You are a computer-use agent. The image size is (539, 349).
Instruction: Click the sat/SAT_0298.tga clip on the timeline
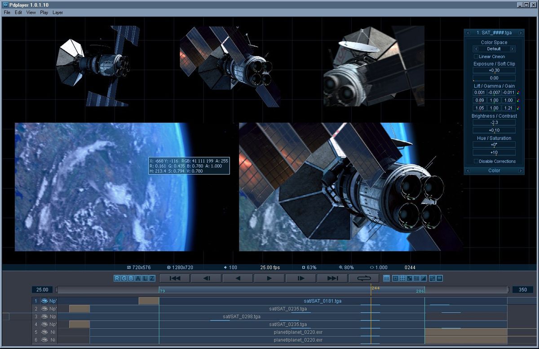point(242,317)
